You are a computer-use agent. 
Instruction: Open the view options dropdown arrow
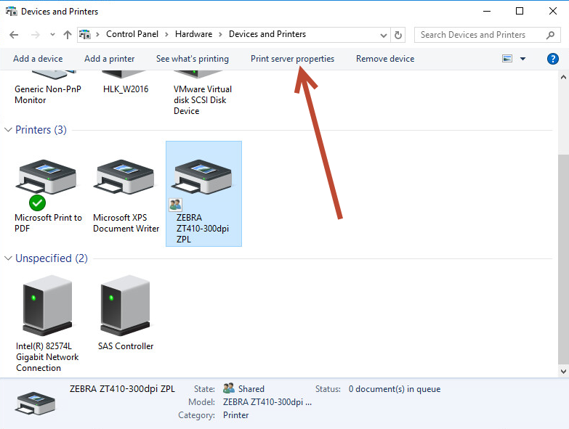pos(522,59)
